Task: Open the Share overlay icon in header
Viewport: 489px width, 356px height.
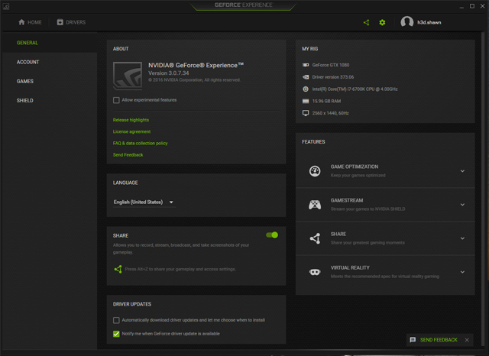Action: click(x=367, y=22)
